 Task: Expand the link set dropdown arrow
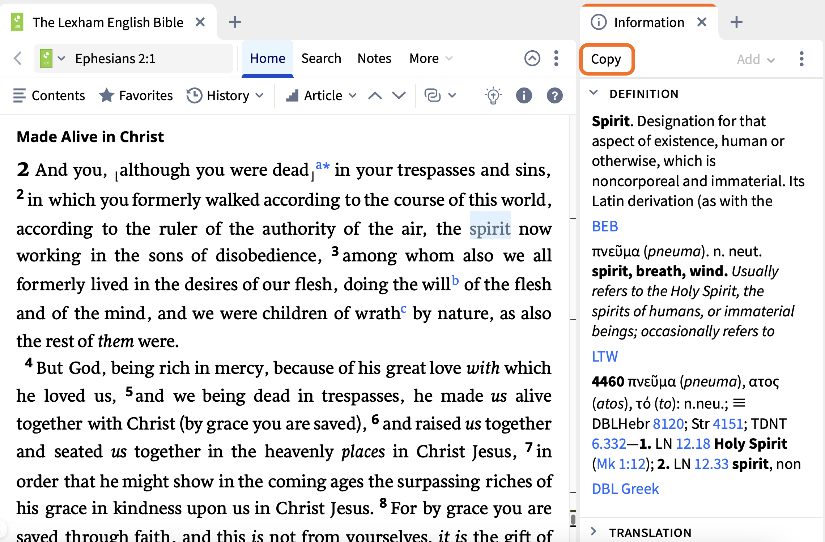click(x=452, y=95)
